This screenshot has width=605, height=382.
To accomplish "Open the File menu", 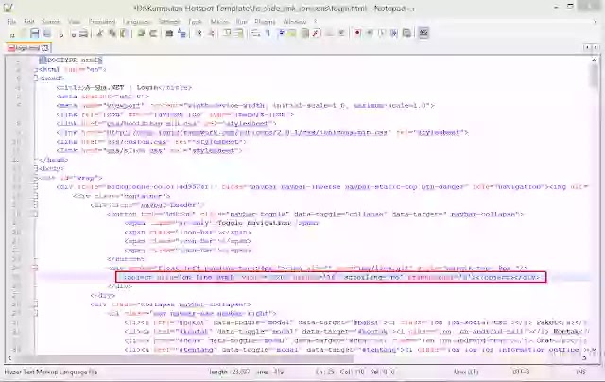I will tap(11, 22).
